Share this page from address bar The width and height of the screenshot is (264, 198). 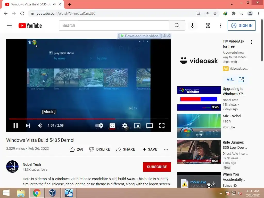207,13
